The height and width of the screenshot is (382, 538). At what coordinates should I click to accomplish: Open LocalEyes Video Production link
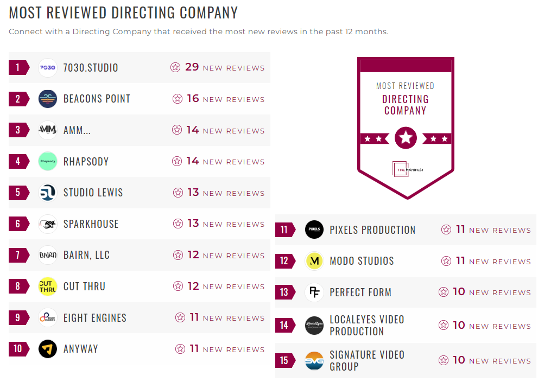tap(366, 326)
